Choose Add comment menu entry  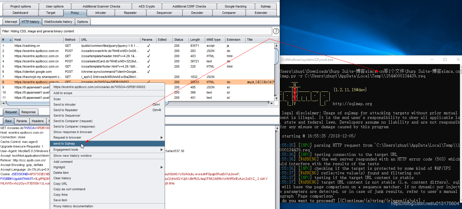pos(107,162)
